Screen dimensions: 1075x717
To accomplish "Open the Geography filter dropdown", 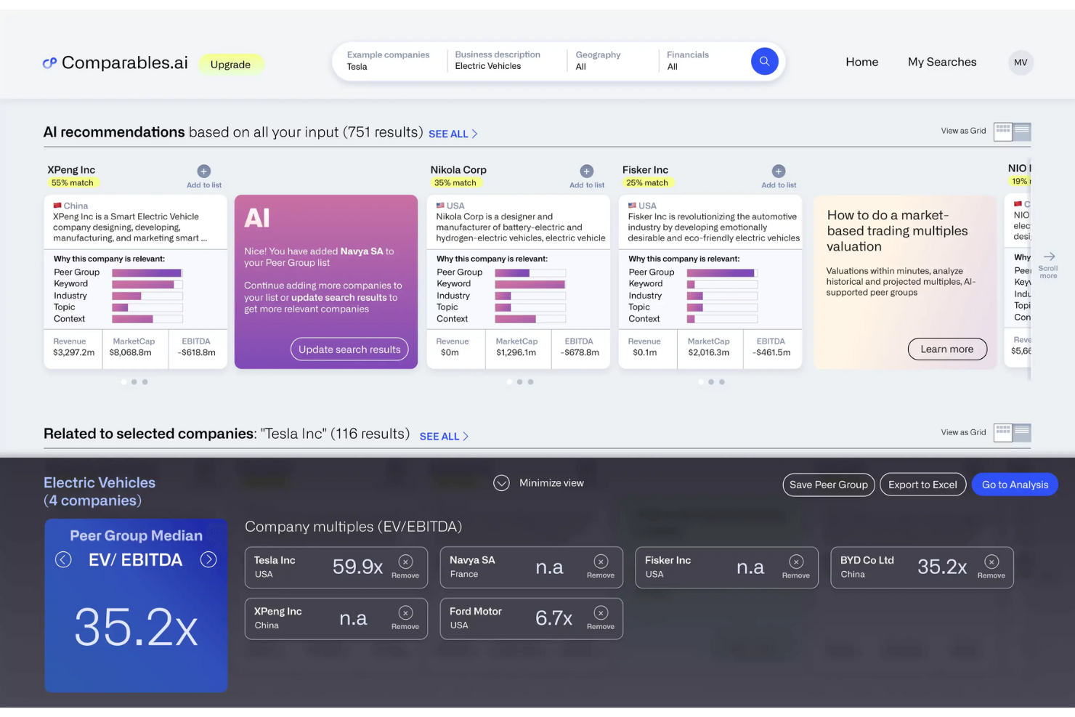I will [x=610, y=60].
